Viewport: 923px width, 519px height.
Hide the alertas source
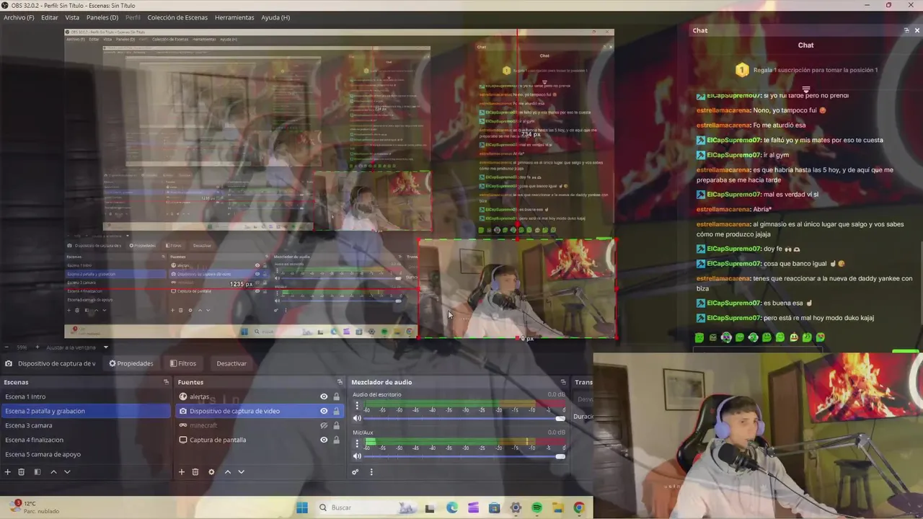pyautogui.click(x=324, y=396)
